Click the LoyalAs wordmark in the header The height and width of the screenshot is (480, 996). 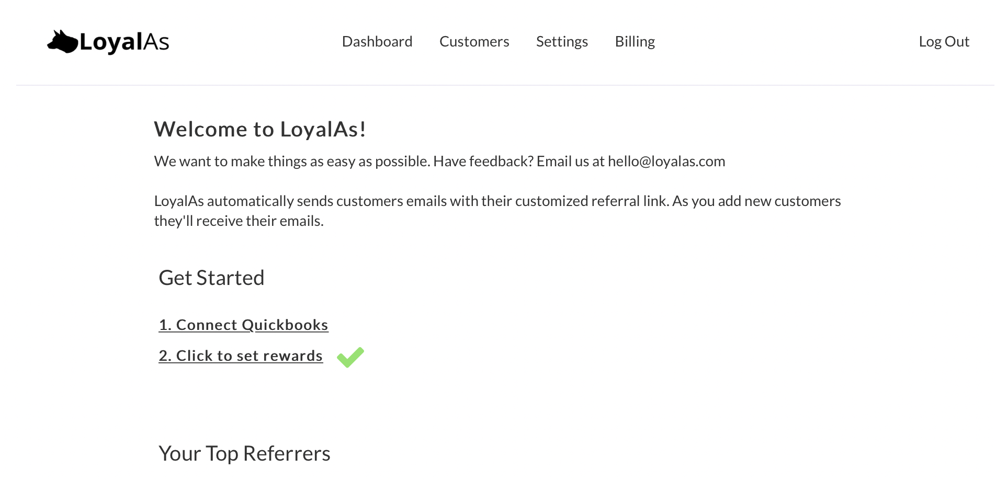pyautogui.click(x=124, y=42)
